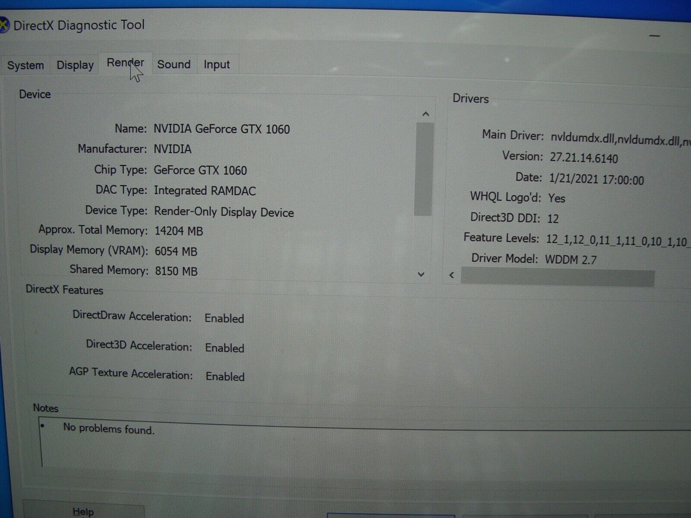Image resolution: width=691 pixels, height=518 pixels.
Task: Click the 'Display Memory (VRAM):' label
Action: [89, 250]
